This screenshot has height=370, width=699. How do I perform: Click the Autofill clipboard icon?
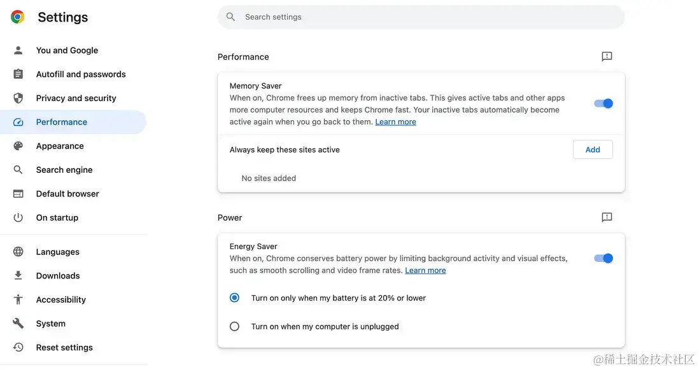pyautogui.click(x=18, y=74)
